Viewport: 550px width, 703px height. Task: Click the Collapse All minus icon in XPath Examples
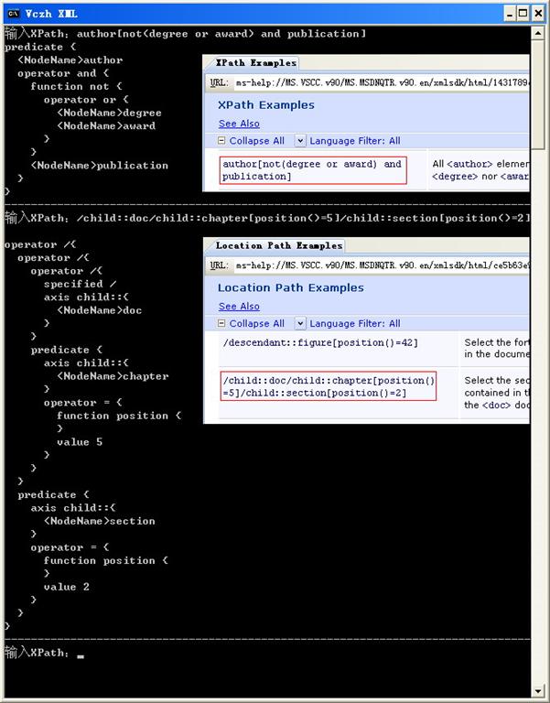coord(221,140)
